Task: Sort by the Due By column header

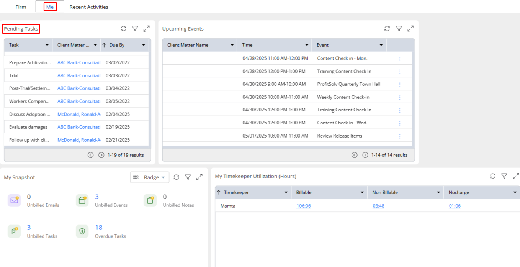Action: pyautogui.click(x=117, y=45)
